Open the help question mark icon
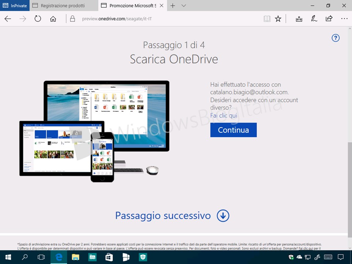352x264 pixels. click(x=335, y=38)
